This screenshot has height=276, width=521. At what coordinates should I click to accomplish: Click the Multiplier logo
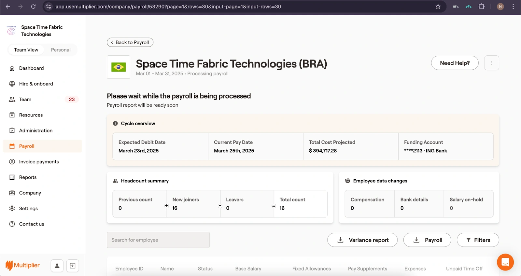pyautogui.click(x=22, y=265)
